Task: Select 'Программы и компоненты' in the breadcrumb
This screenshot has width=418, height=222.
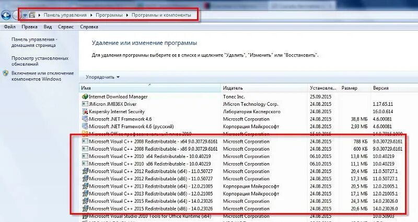Action: coord(161,15)
